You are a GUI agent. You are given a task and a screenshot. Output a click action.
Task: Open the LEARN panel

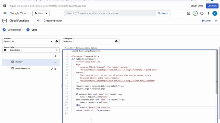click(x=206, y=20)
